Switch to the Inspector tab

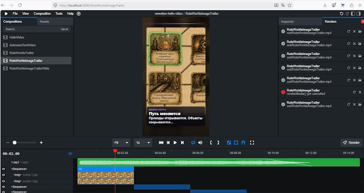[300, 21]
